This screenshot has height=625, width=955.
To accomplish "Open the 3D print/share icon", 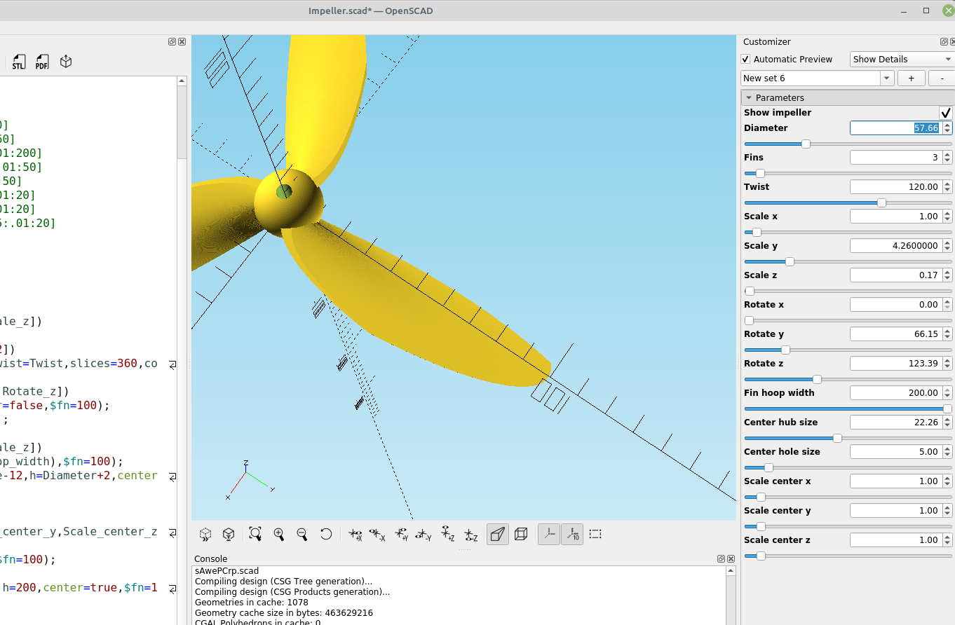I will [x=65, y=62].
